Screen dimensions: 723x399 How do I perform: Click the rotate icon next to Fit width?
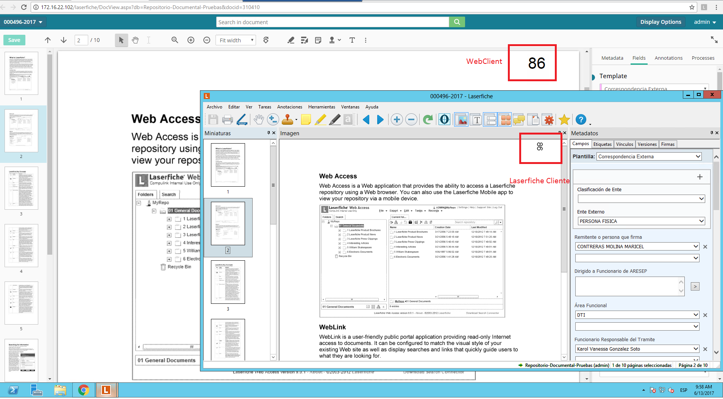click(266, 40)
